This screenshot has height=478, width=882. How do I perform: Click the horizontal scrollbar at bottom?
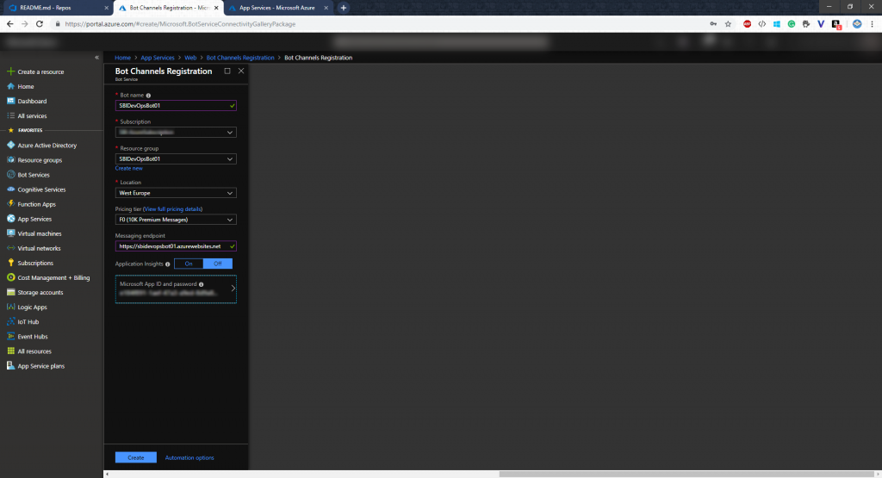[x=686, y=474]
